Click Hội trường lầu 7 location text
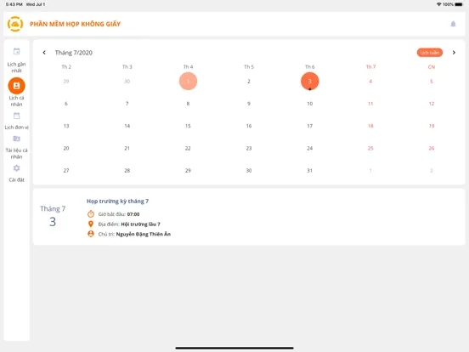 point(140,224)
